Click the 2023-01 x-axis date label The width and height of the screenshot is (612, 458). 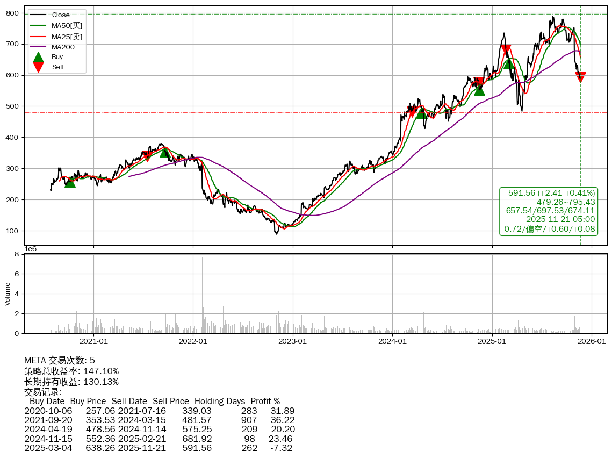coord(293,341)
